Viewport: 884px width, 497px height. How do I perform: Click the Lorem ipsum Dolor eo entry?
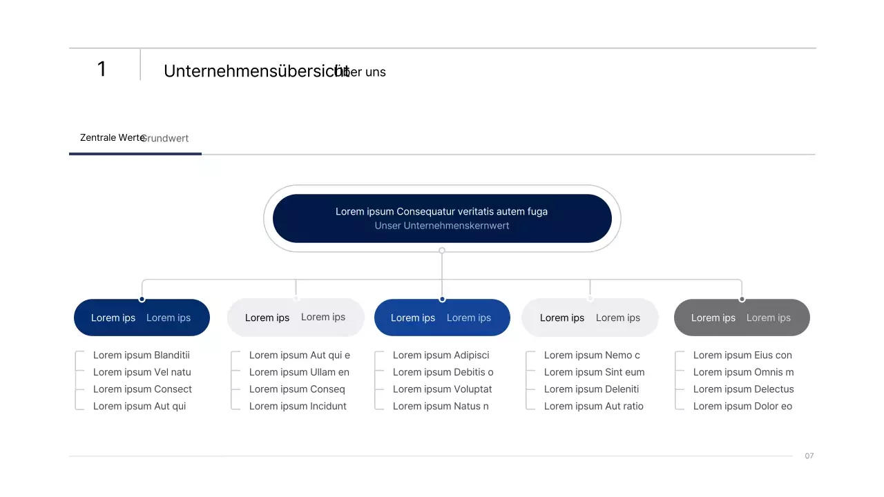tap(742, 406)
